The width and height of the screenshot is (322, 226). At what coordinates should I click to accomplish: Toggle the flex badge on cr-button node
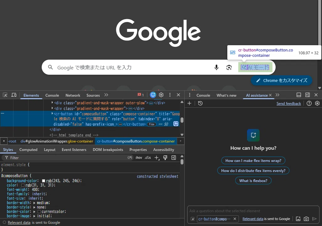click(151, 124)
